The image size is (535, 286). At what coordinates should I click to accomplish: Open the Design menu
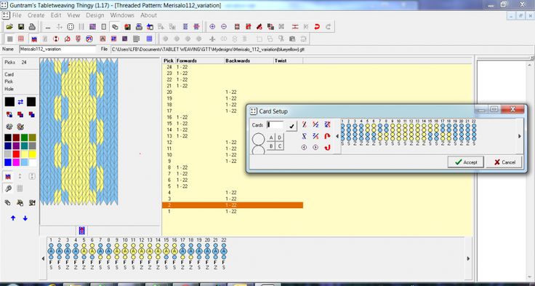coord(94,15)
